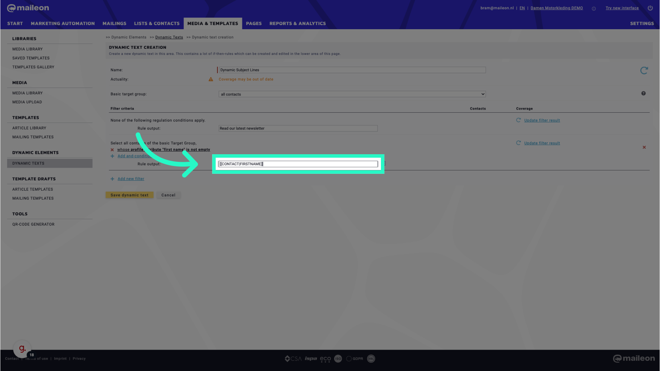Click Dynamic Texts breadcrumb link
The height and width of the screenshot is (371, 660).
click(x=169, y=37)
